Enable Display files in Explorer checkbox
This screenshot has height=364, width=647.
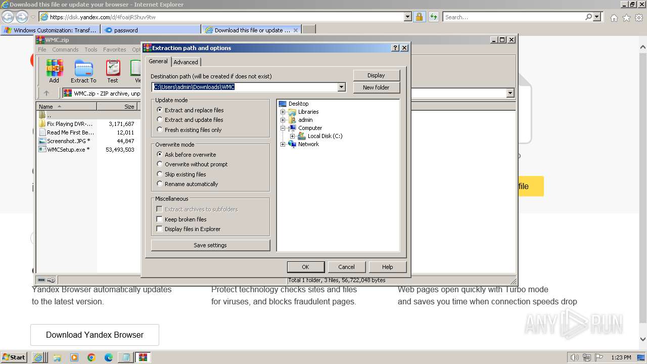159,229
